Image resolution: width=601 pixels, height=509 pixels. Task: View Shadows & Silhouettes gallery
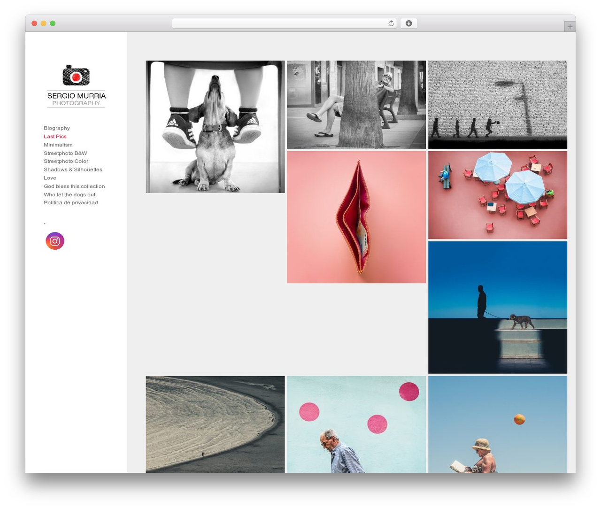pos(73,170)
